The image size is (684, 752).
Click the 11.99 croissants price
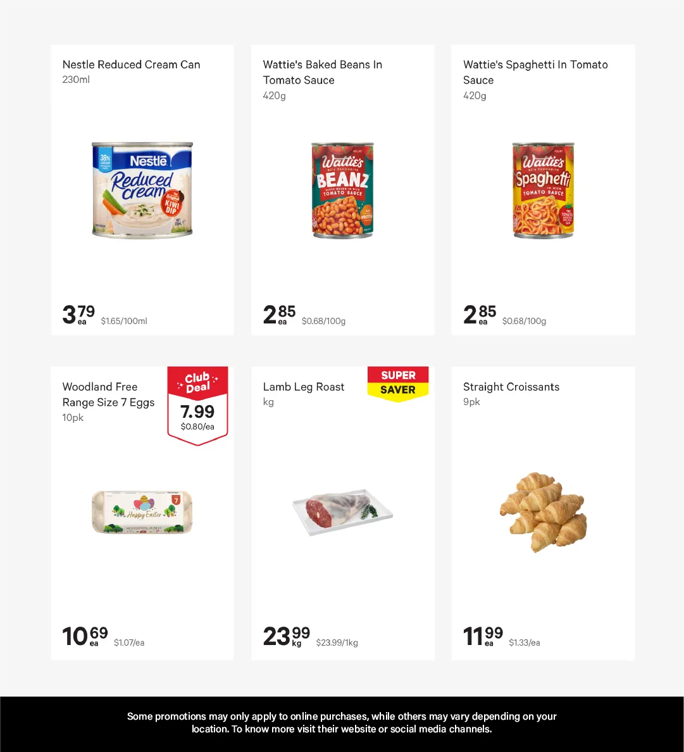483,636
